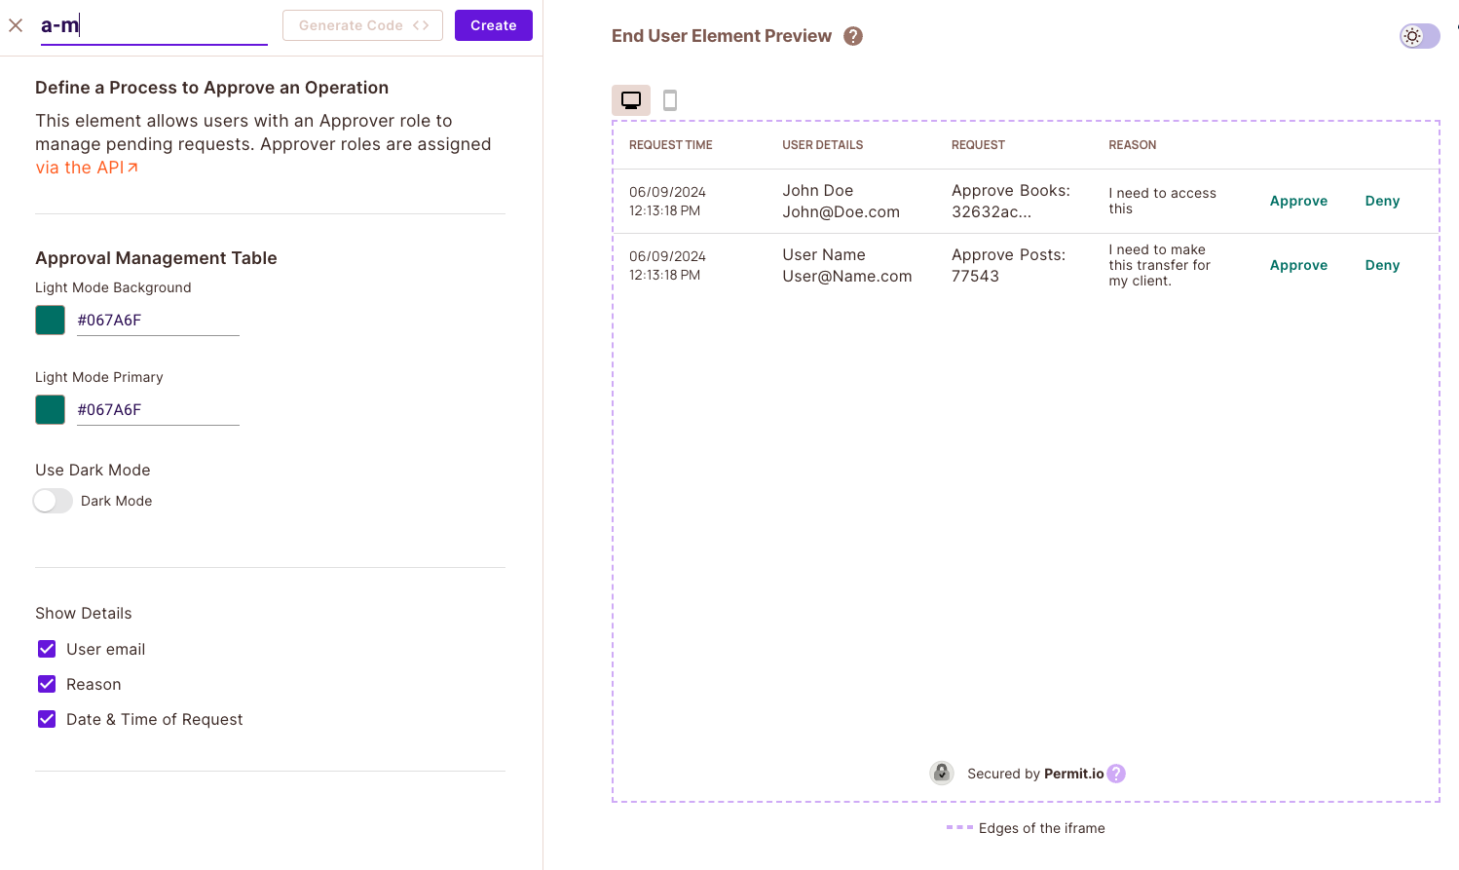
Task: Click the Create button
Action: pyautogui.click(x=493, y=25)
